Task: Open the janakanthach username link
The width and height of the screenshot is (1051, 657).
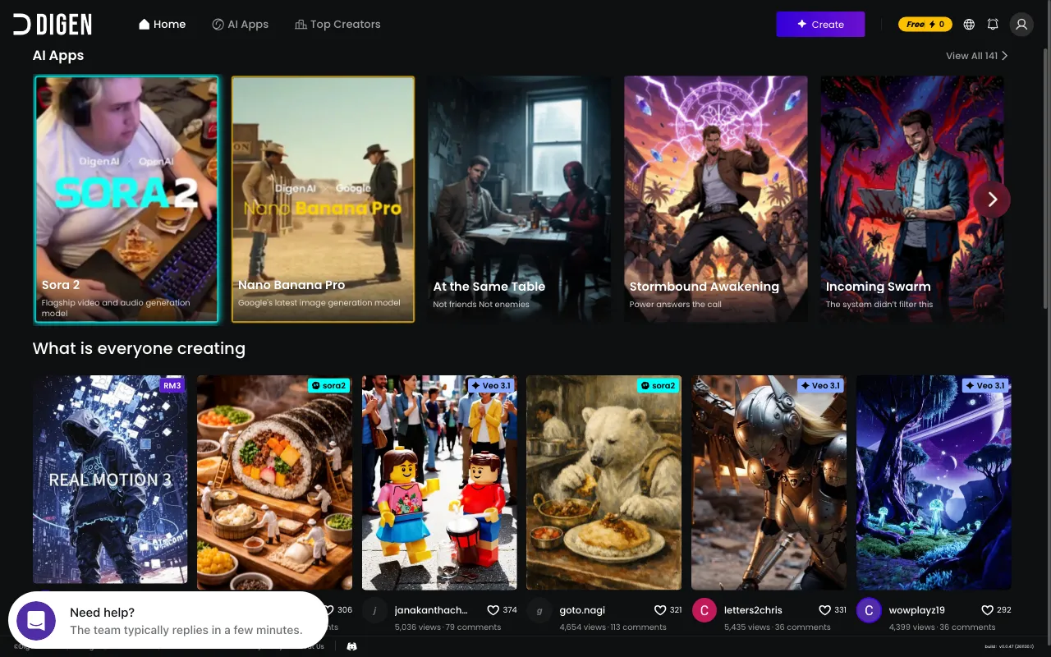Action: click(431, 610)
